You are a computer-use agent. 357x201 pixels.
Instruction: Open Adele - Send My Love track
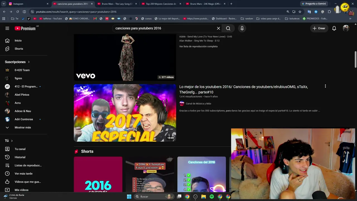tap(206, 37)
